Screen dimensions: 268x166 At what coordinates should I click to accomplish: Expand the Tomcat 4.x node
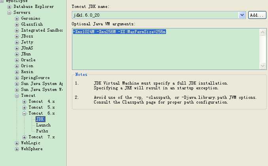pyautogui.click(x=24, y=102)
